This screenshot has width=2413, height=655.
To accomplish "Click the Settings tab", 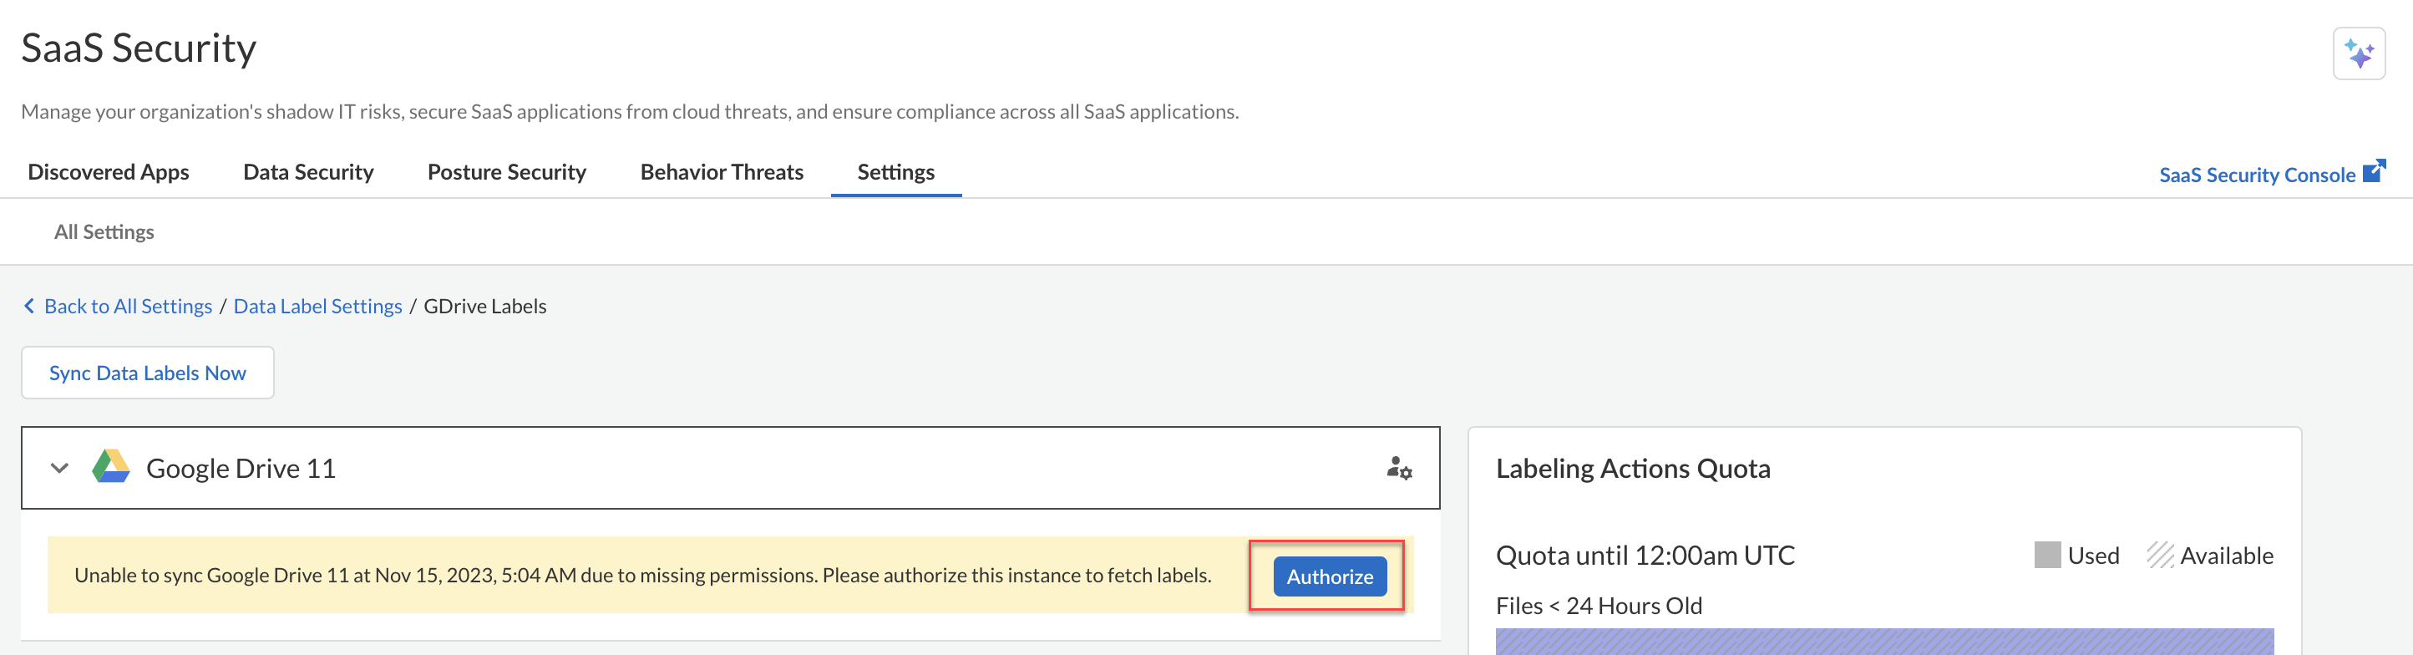I will click(895, 172).
